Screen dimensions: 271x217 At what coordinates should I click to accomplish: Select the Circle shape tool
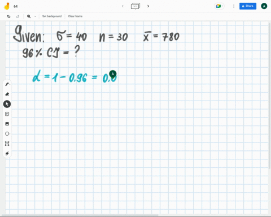pyautogui.click(x=7, y=134)
